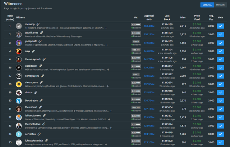Image resolution: width=230 pixels, height=147 pixels.
Task: Sort by Miss column header
Action: pyautogui.click(x=183, y=18)
